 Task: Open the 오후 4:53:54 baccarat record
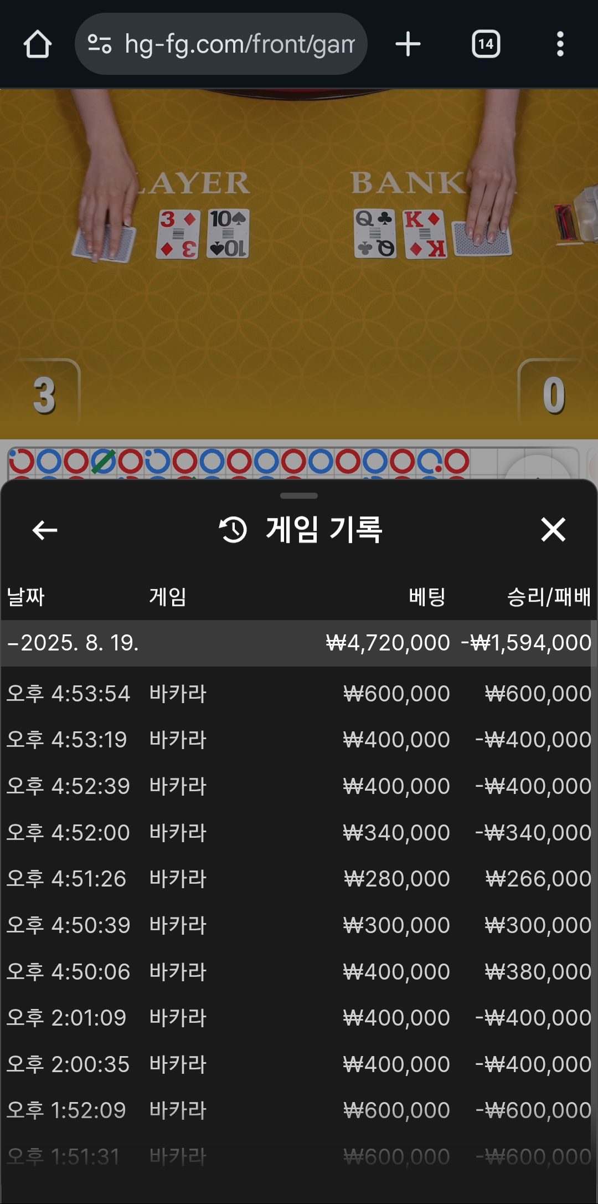(x=299, y=694)
